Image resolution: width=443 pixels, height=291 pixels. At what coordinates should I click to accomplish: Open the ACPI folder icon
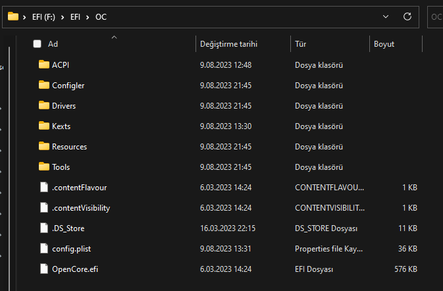click(44, 65)
